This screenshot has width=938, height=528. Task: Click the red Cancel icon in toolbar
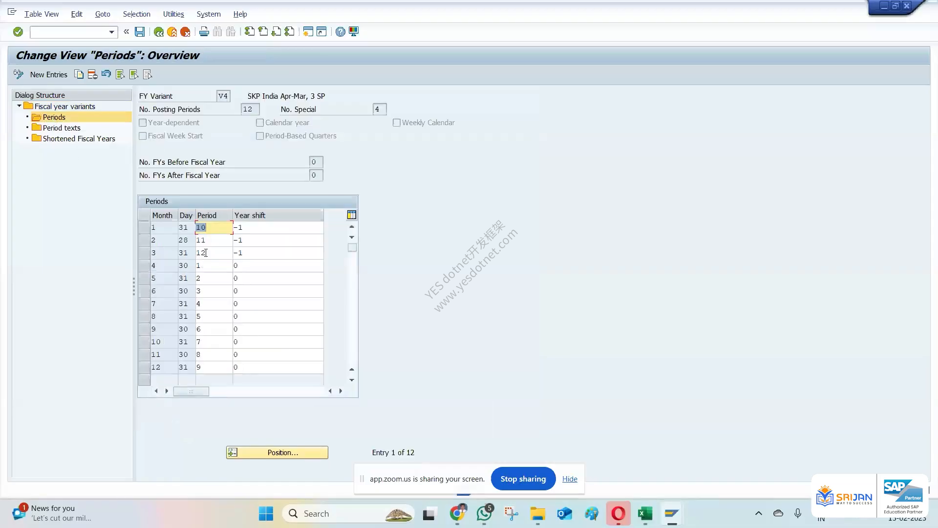coord(185,32)
